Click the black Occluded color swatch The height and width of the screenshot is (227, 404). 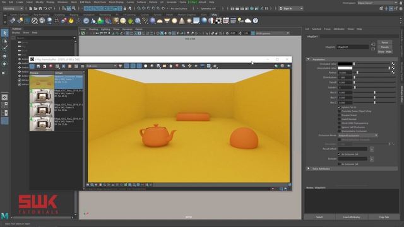point(345,64)
